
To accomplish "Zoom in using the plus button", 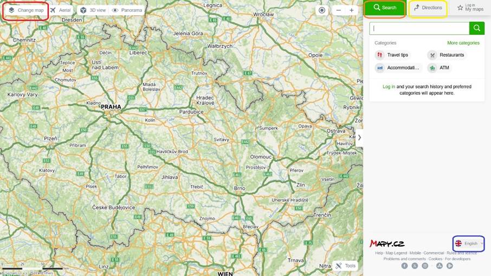I will [x=352, y=10].
